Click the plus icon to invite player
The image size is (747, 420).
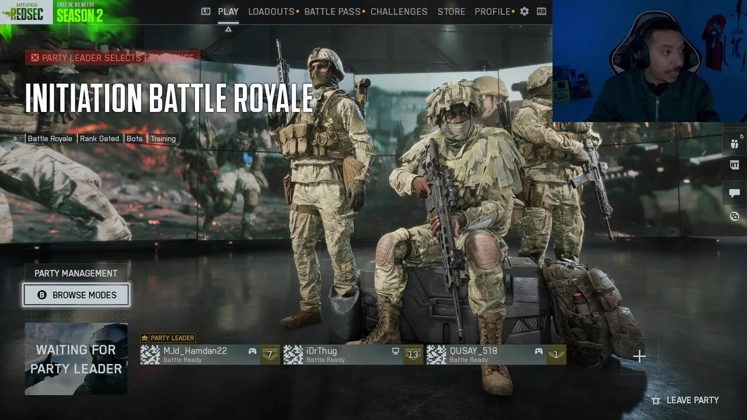[640, 356]
